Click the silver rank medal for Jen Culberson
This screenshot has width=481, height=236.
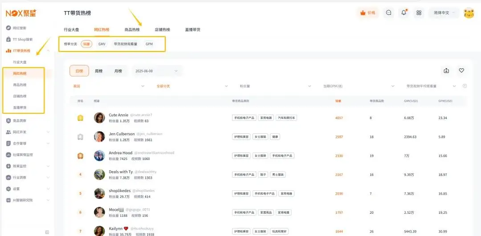point(80,137)
